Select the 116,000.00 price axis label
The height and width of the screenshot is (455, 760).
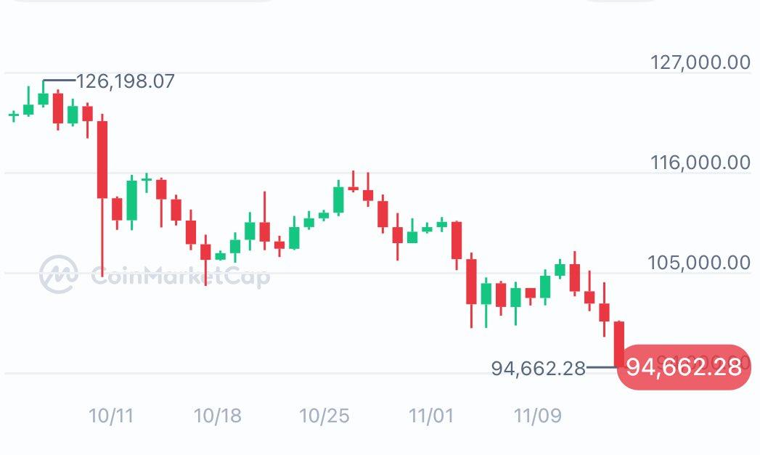tap(700, 163)
